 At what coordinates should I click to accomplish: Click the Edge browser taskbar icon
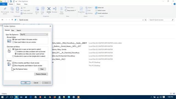pos(31,97)
